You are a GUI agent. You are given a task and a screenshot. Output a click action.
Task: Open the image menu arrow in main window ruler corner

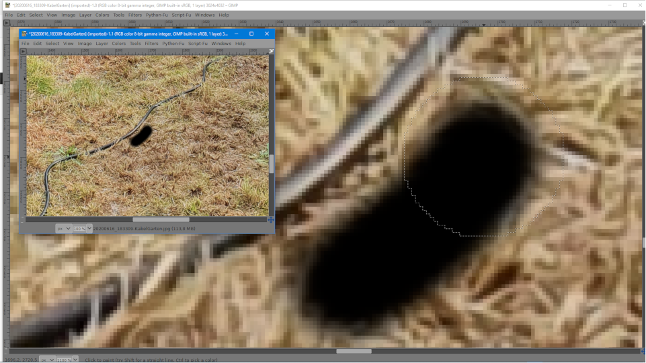7,23
